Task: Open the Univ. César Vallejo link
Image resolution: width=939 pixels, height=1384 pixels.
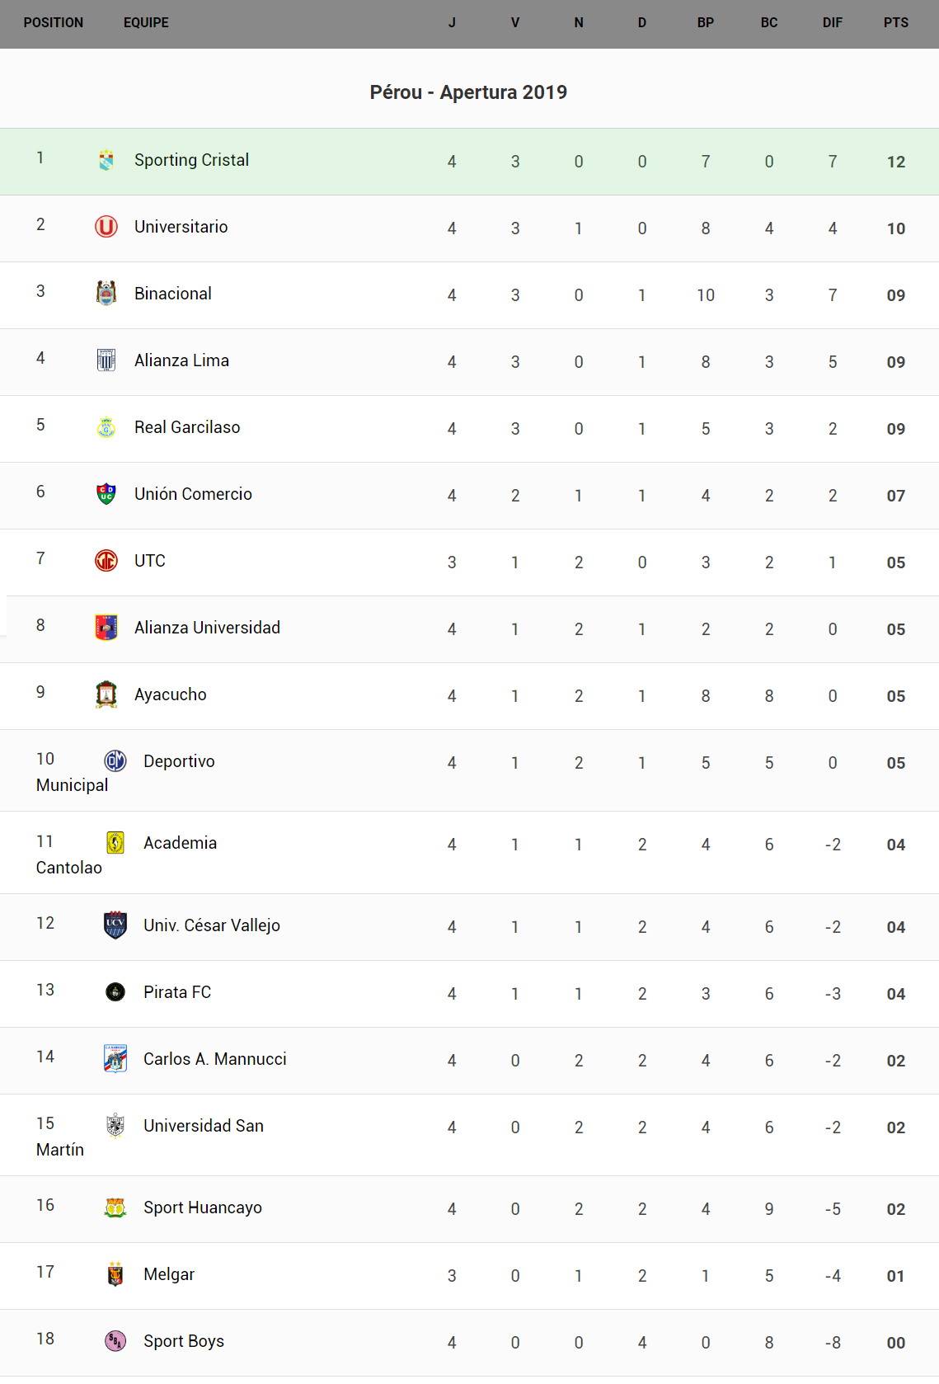Action: 212,925
